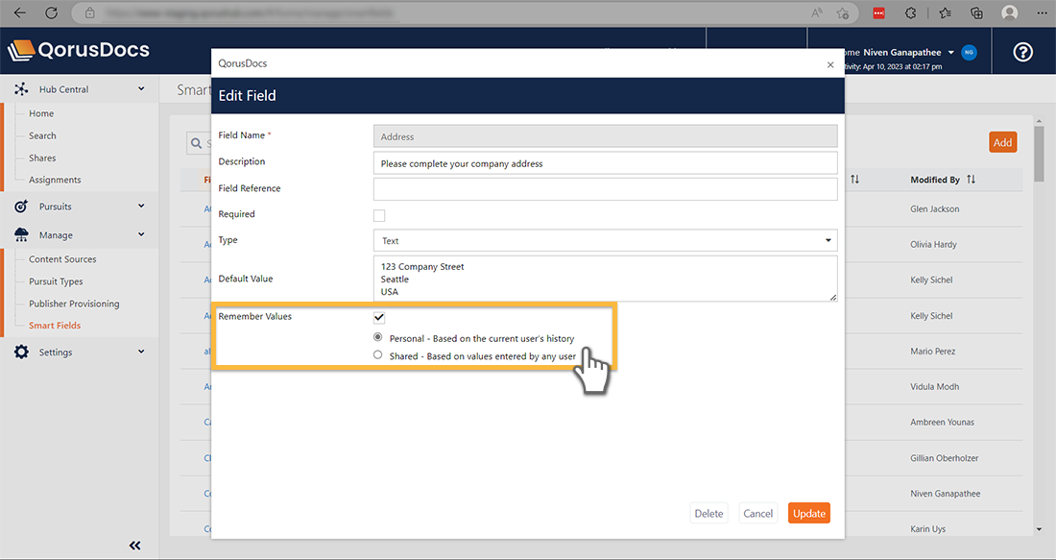Viewport: 1056px width, 560px height.
Task: Click the orange Update button
Action: coord(808,513)
